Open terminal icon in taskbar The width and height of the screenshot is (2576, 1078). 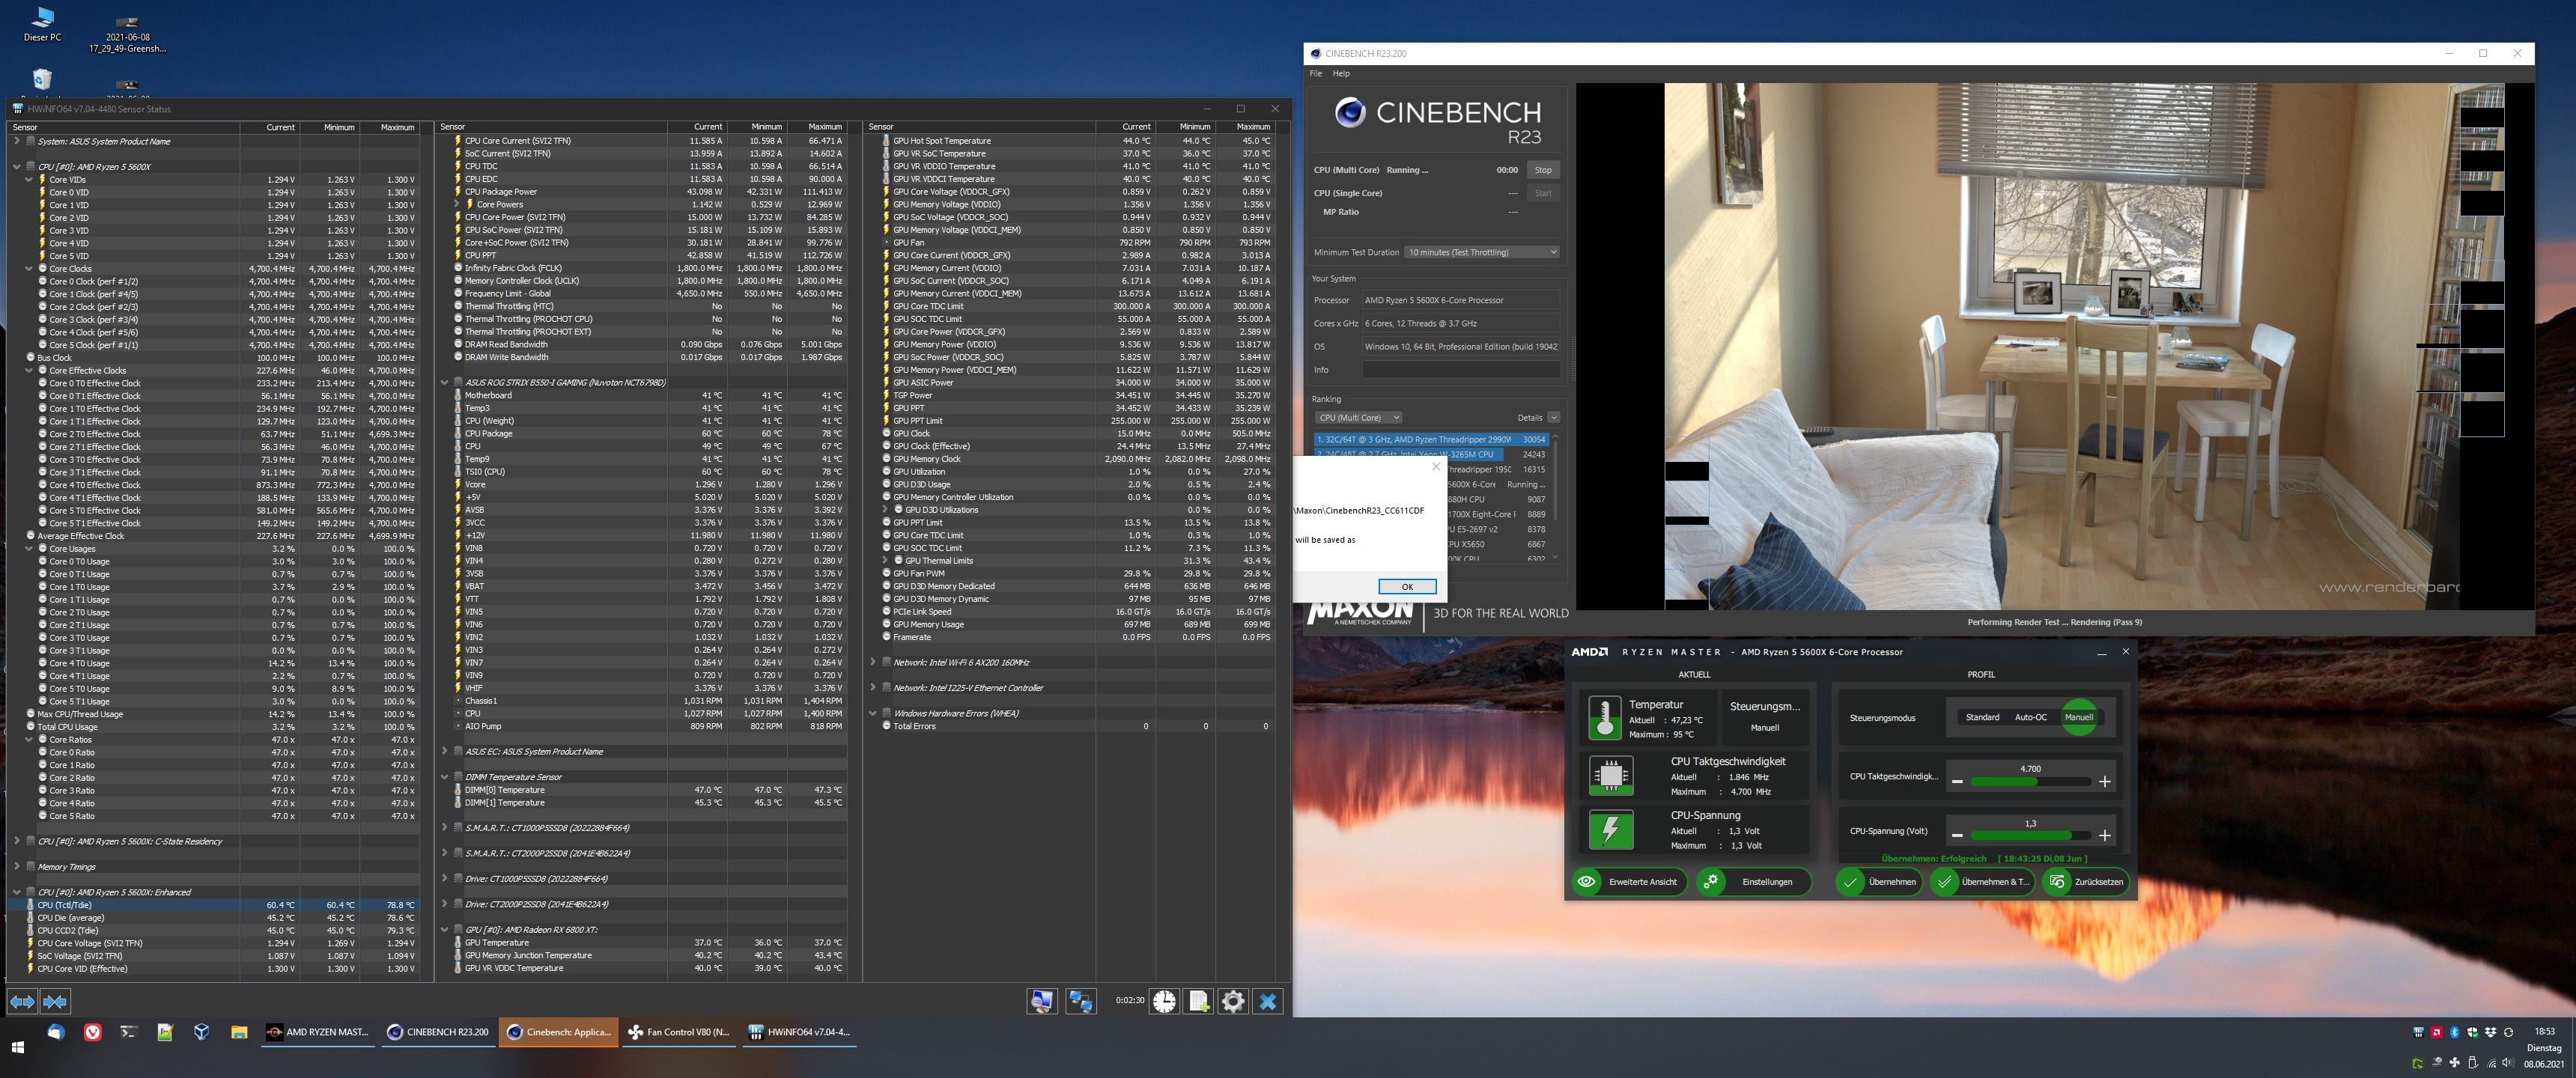[x=128, y=1032]
